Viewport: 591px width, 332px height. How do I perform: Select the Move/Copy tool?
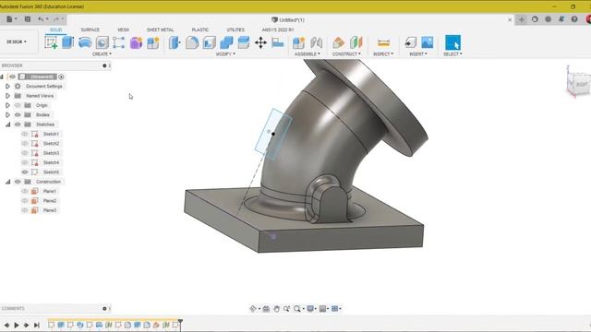[x=260, y=42]
